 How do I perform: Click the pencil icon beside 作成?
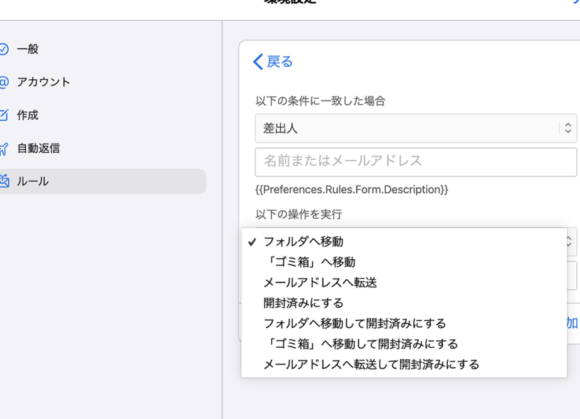tap(4, 115)
